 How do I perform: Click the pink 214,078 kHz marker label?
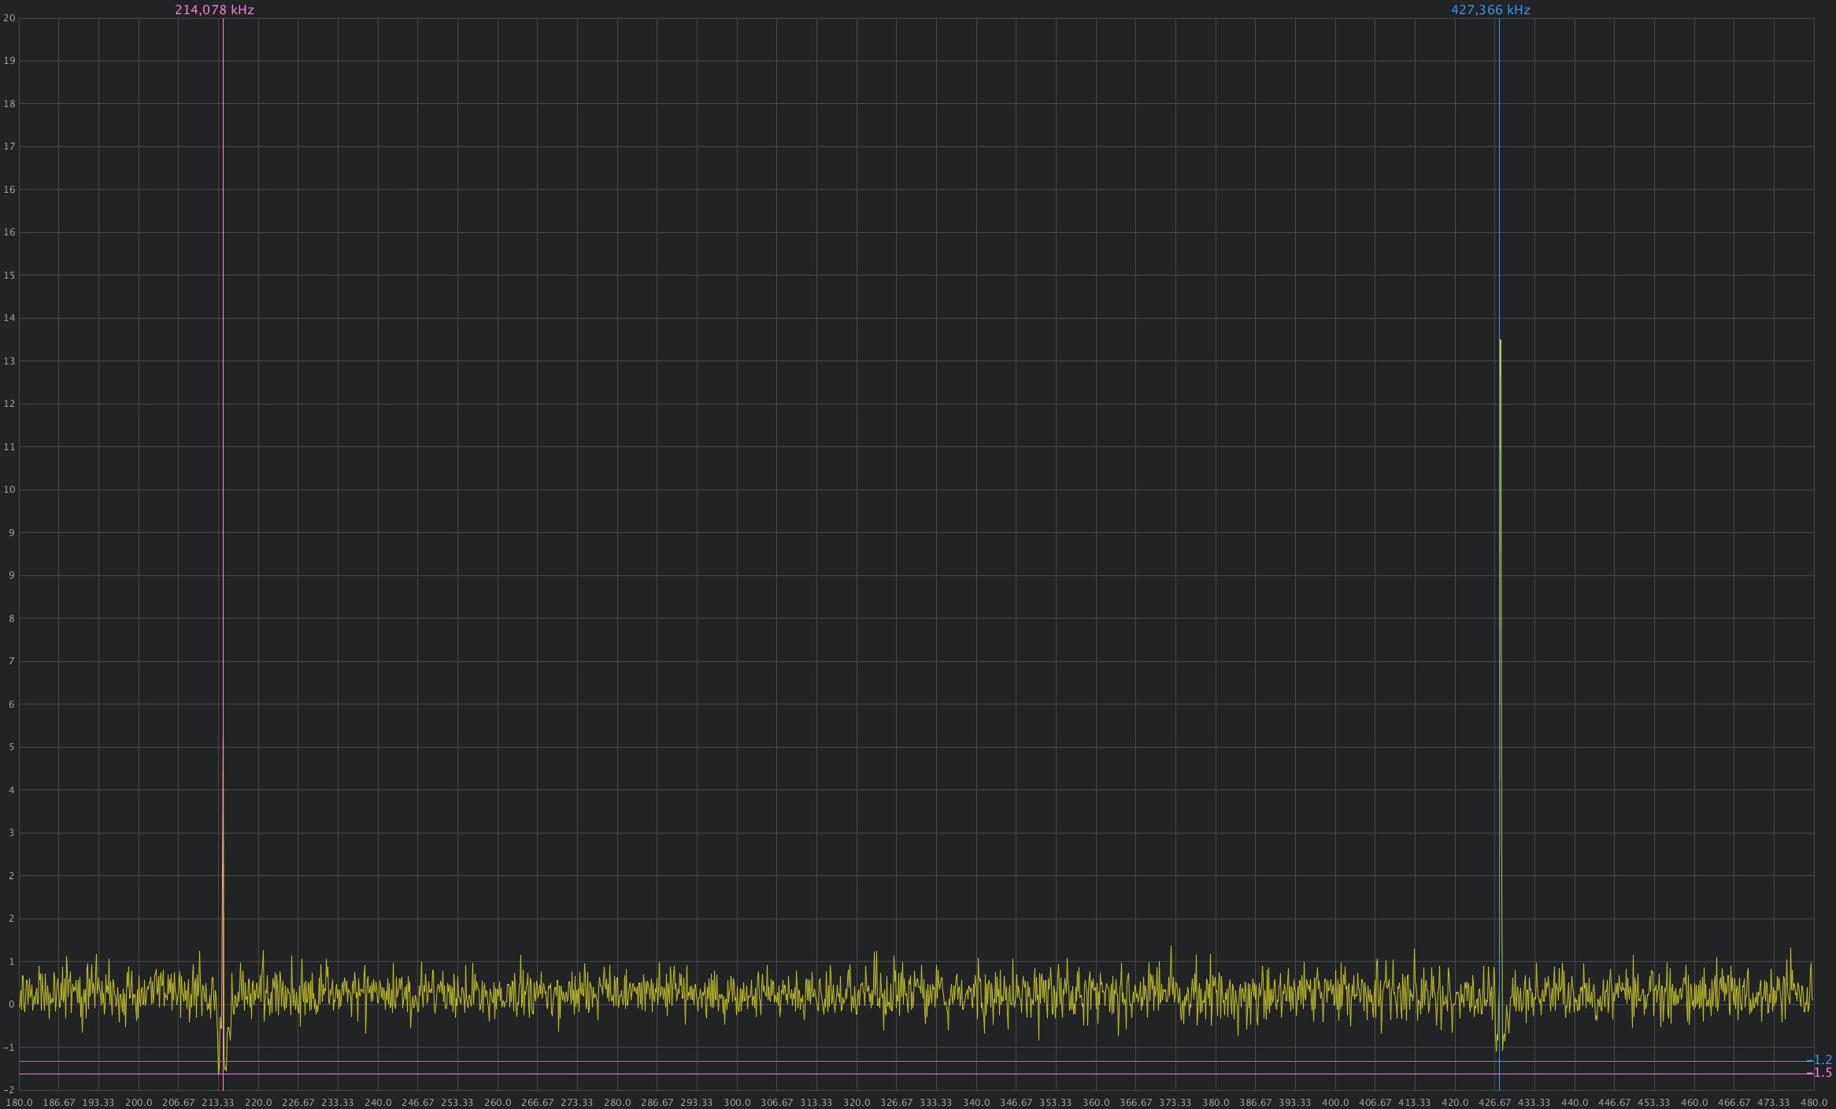214,10
